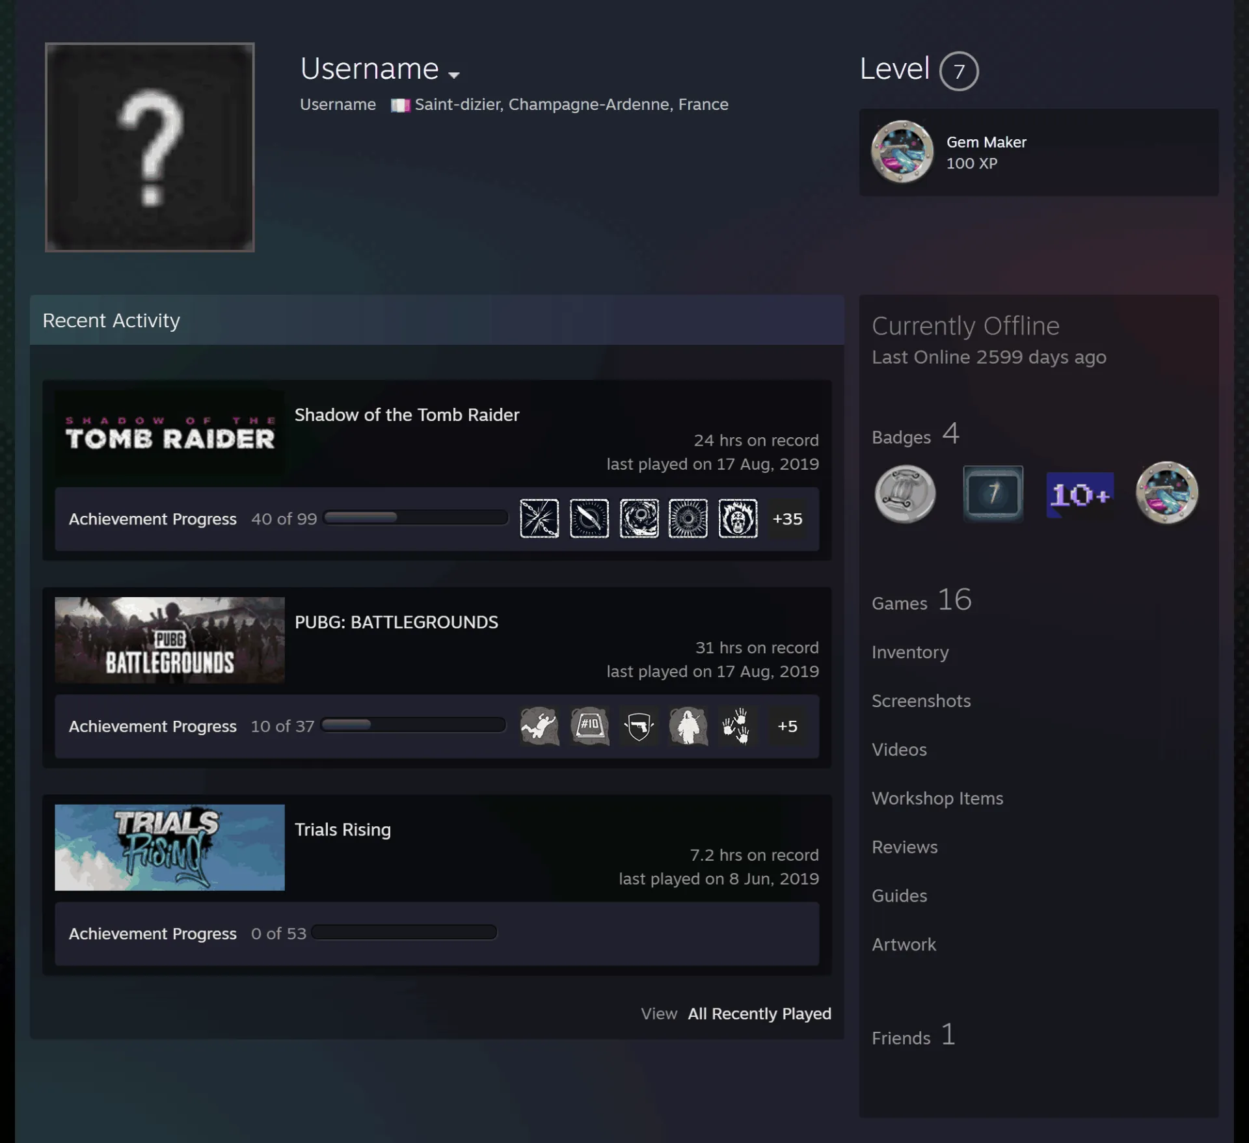Click the PUBG #10 achievement icon

pos(589,726)
